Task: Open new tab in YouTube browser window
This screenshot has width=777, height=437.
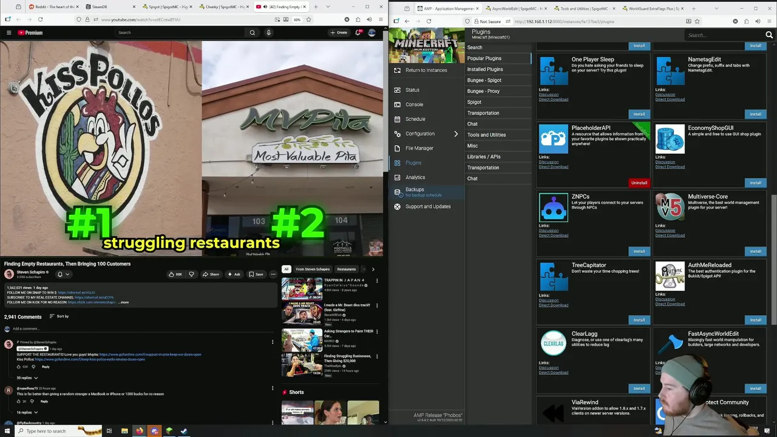Action: point(316,7)
